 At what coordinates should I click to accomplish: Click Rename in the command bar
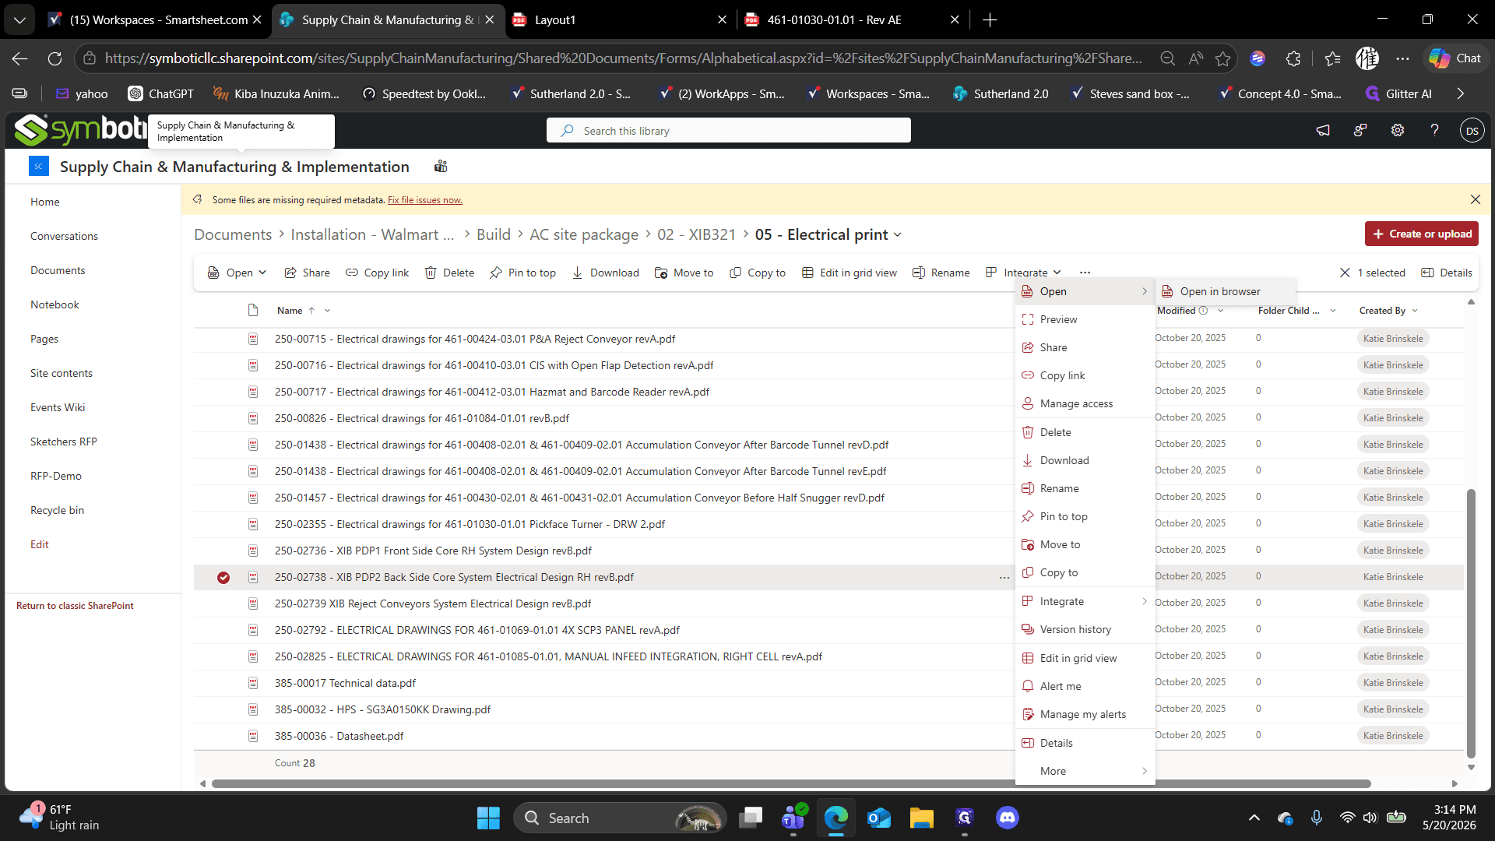(x=941, y=273)
